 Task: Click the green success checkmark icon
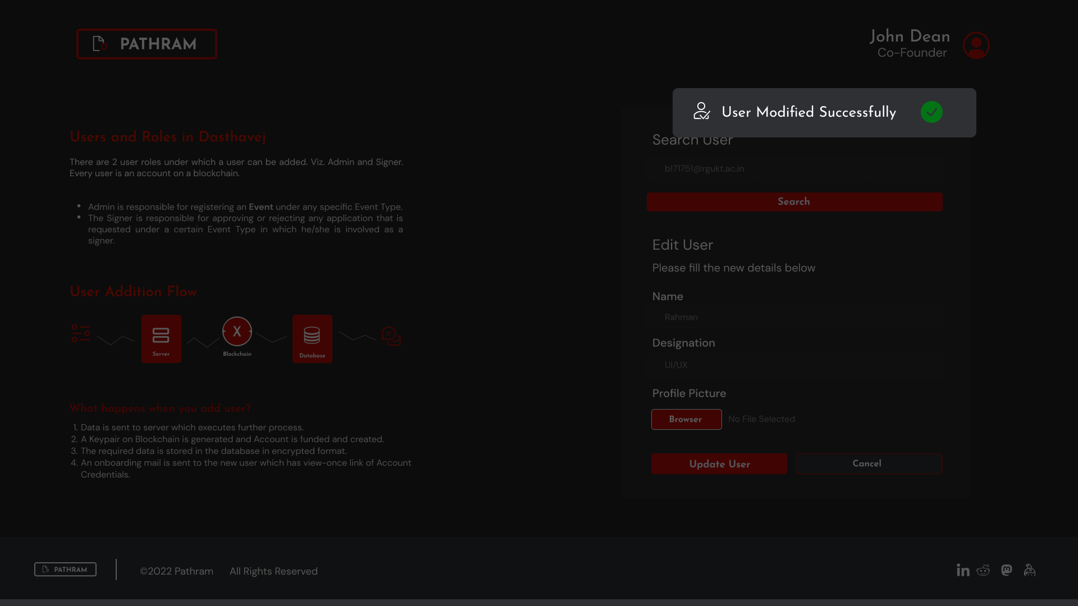coord(931,112)
